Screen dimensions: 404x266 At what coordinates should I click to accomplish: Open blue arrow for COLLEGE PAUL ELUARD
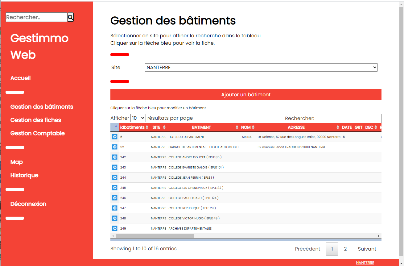pos(115,198)
